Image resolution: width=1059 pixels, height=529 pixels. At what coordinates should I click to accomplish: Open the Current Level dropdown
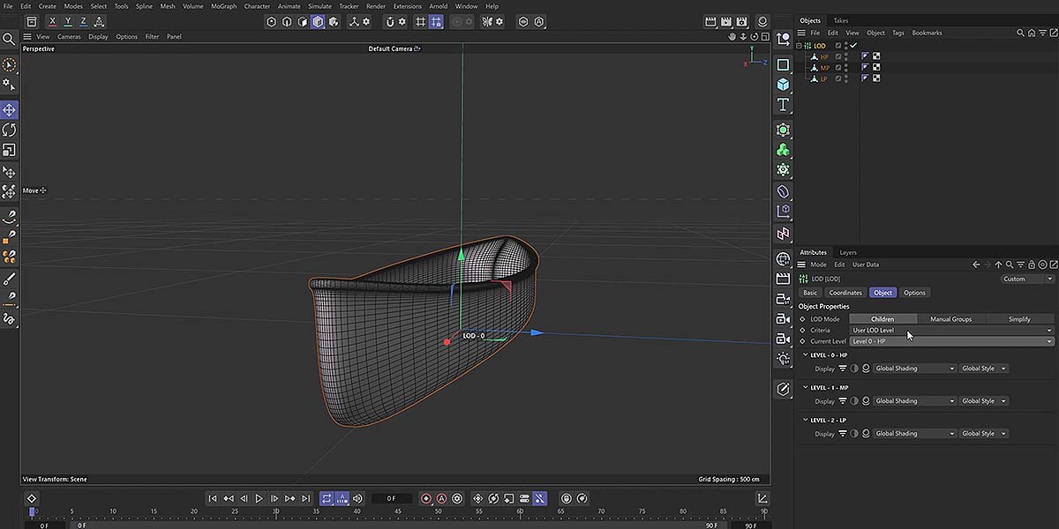952,341
